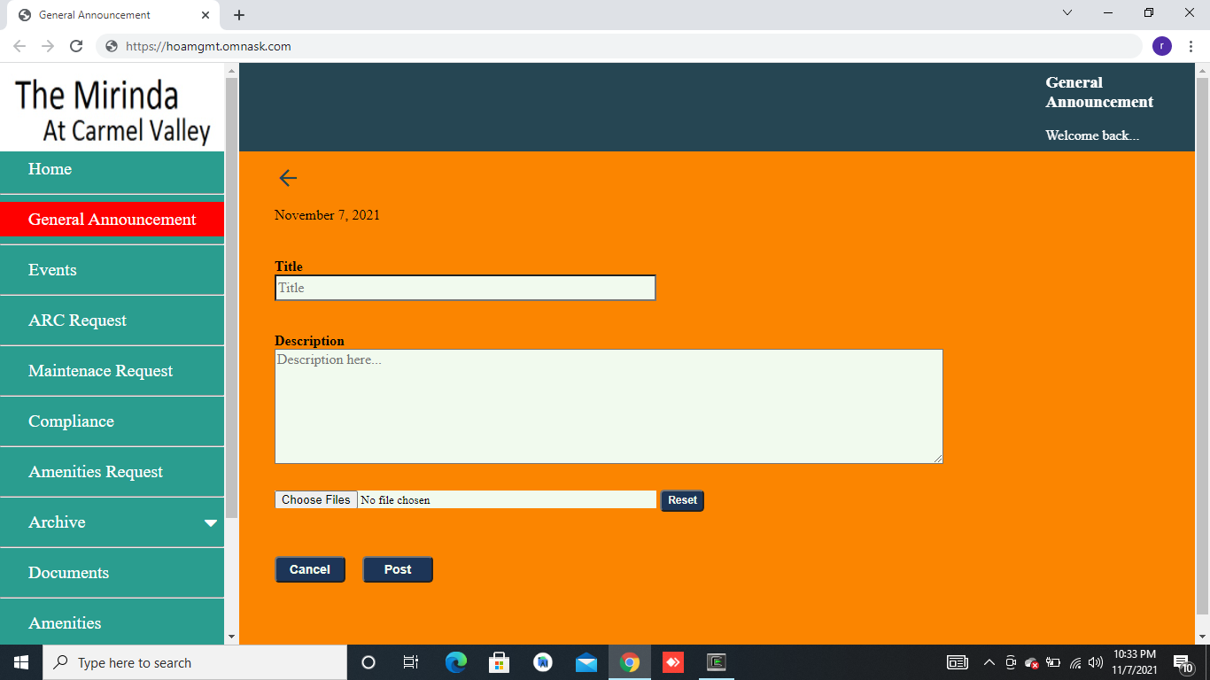The width and height of the screenshot is (1210, 680).
Task: Reload the page with the refresh icon
Action: tap(76, 46)
